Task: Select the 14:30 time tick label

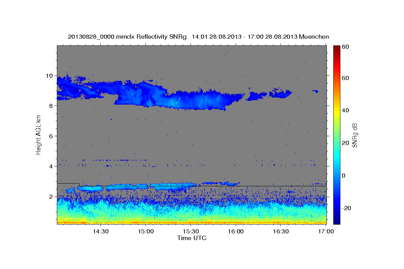Action: (100, 232)
